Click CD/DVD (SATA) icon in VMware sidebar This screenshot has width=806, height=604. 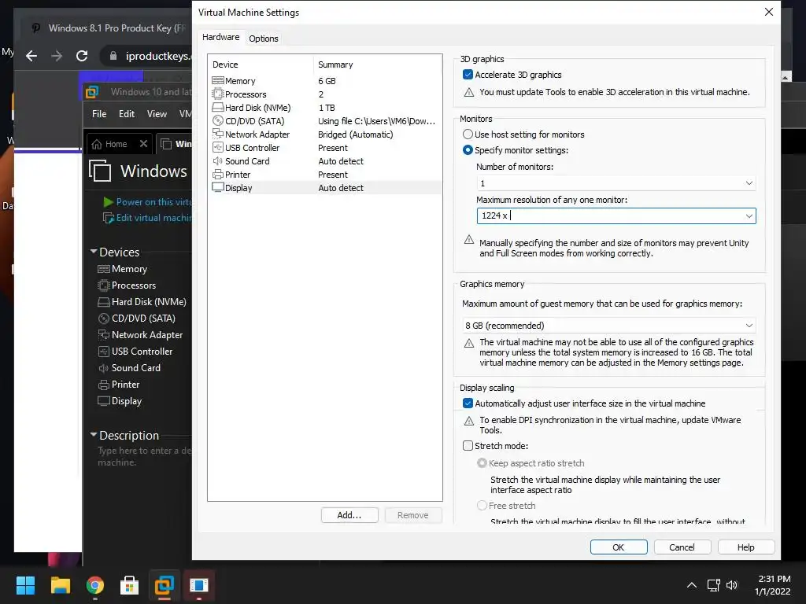(x=104, y=319)
